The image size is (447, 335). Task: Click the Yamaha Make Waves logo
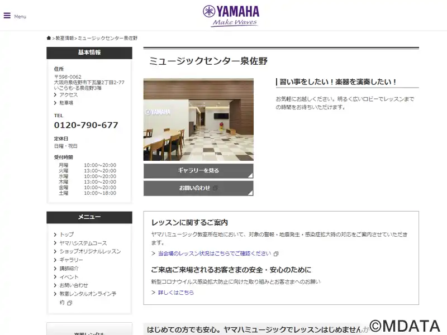click(x=231, y=16)
